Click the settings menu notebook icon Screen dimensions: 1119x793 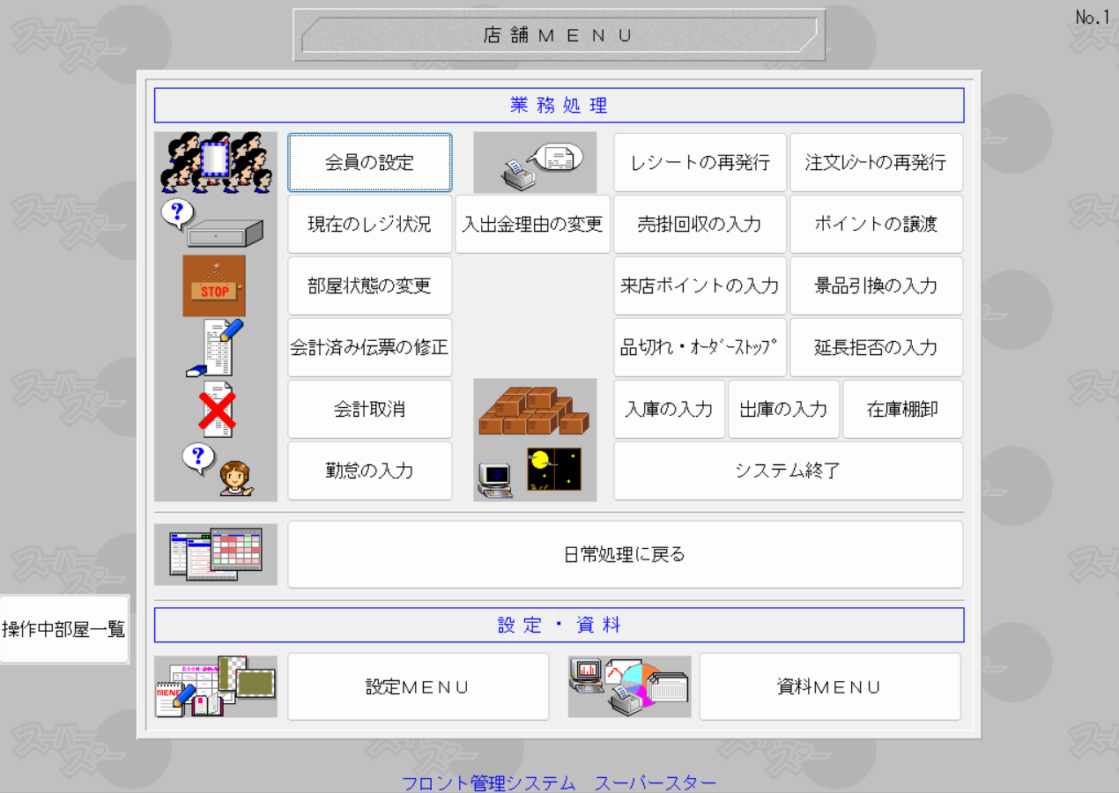[216, 686]
